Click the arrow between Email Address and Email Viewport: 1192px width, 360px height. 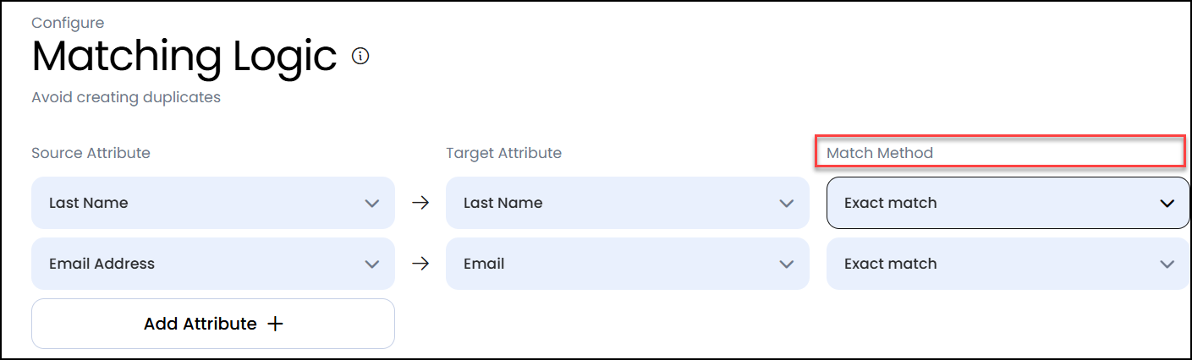(420, 264)
